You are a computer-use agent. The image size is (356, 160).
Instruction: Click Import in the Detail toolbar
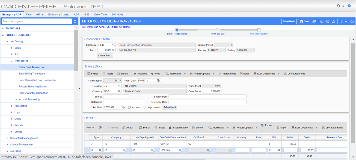click(282, 128)
